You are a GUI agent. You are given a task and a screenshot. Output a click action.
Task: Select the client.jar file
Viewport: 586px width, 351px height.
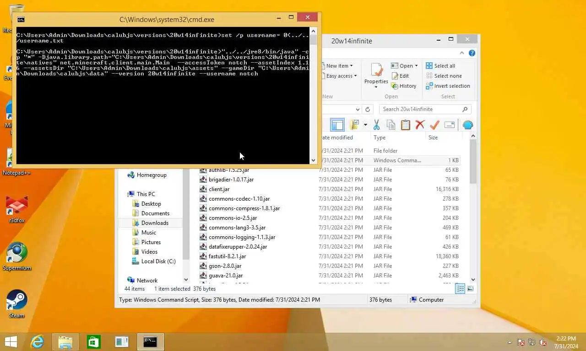(219, 189)
